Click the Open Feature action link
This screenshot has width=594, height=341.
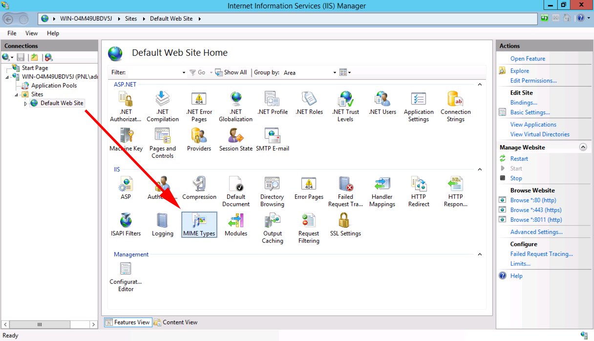528,59
